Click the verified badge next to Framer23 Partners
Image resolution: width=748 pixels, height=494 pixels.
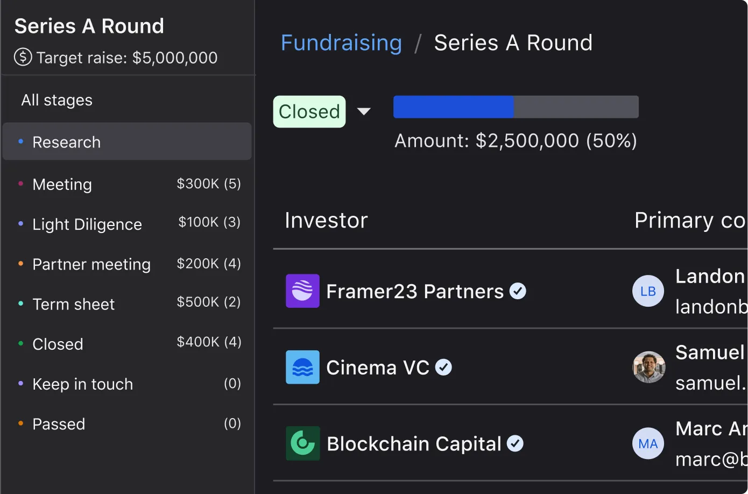[x=518, y=291]
